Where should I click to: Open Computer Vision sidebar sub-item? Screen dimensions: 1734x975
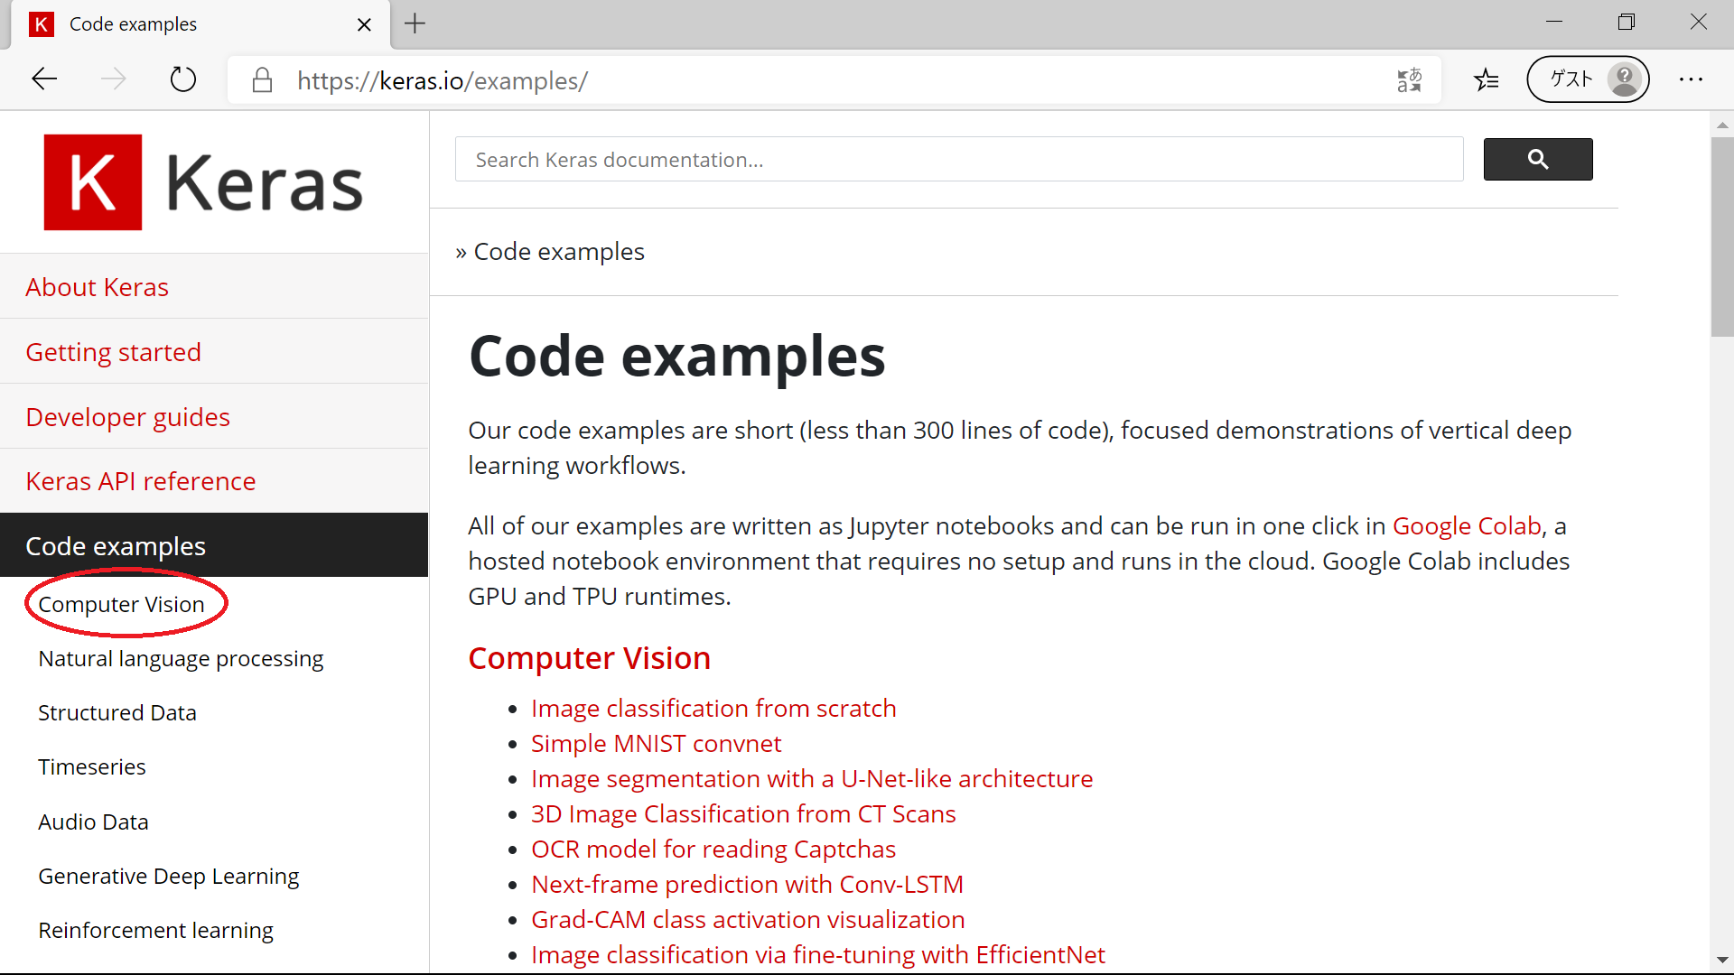121,604
